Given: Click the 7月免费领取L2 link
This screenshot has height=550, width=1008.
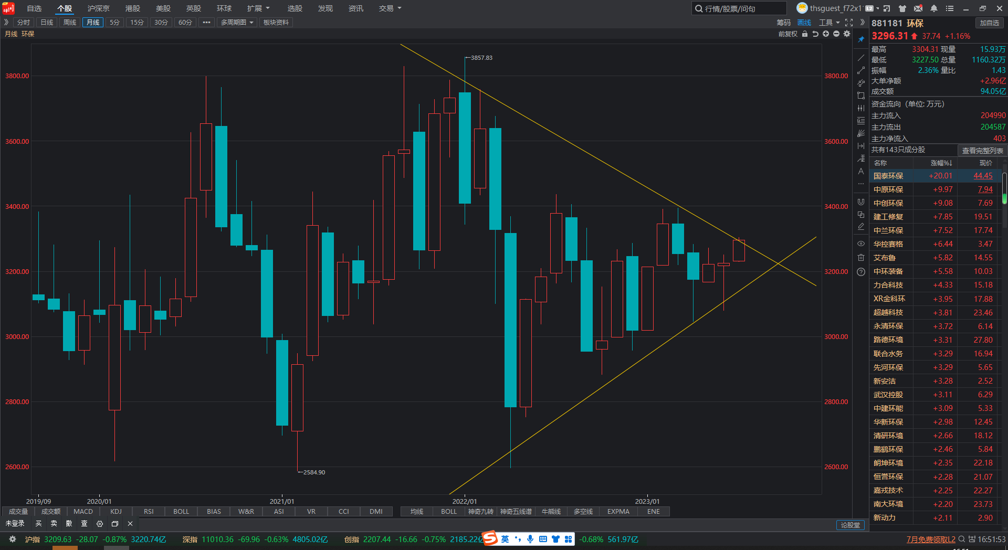Looking at the screenshot, I should click(931, 539).
